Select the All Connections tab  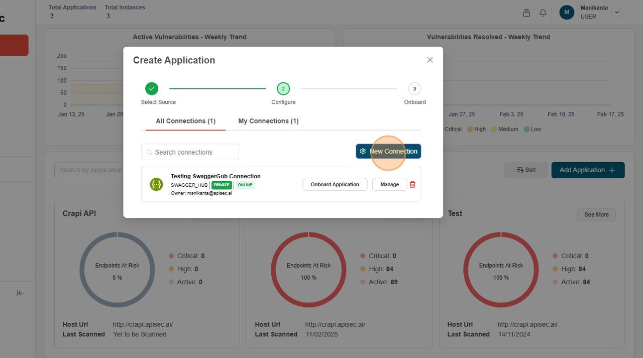185,121
